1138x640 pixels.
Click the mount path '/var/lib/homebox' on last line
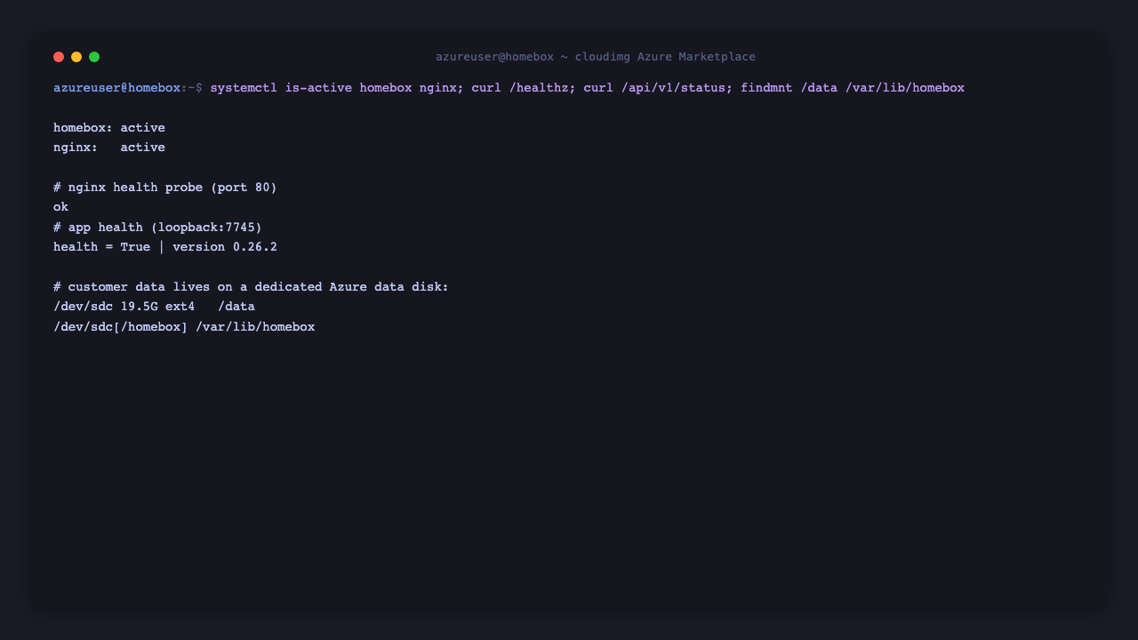pyautogui.click(x=255, y=327)
